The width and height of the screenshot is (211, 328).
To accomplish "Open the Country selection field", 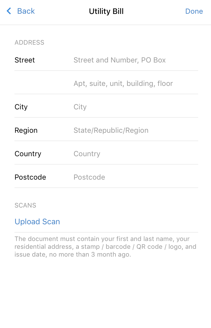I will (136, 154).
